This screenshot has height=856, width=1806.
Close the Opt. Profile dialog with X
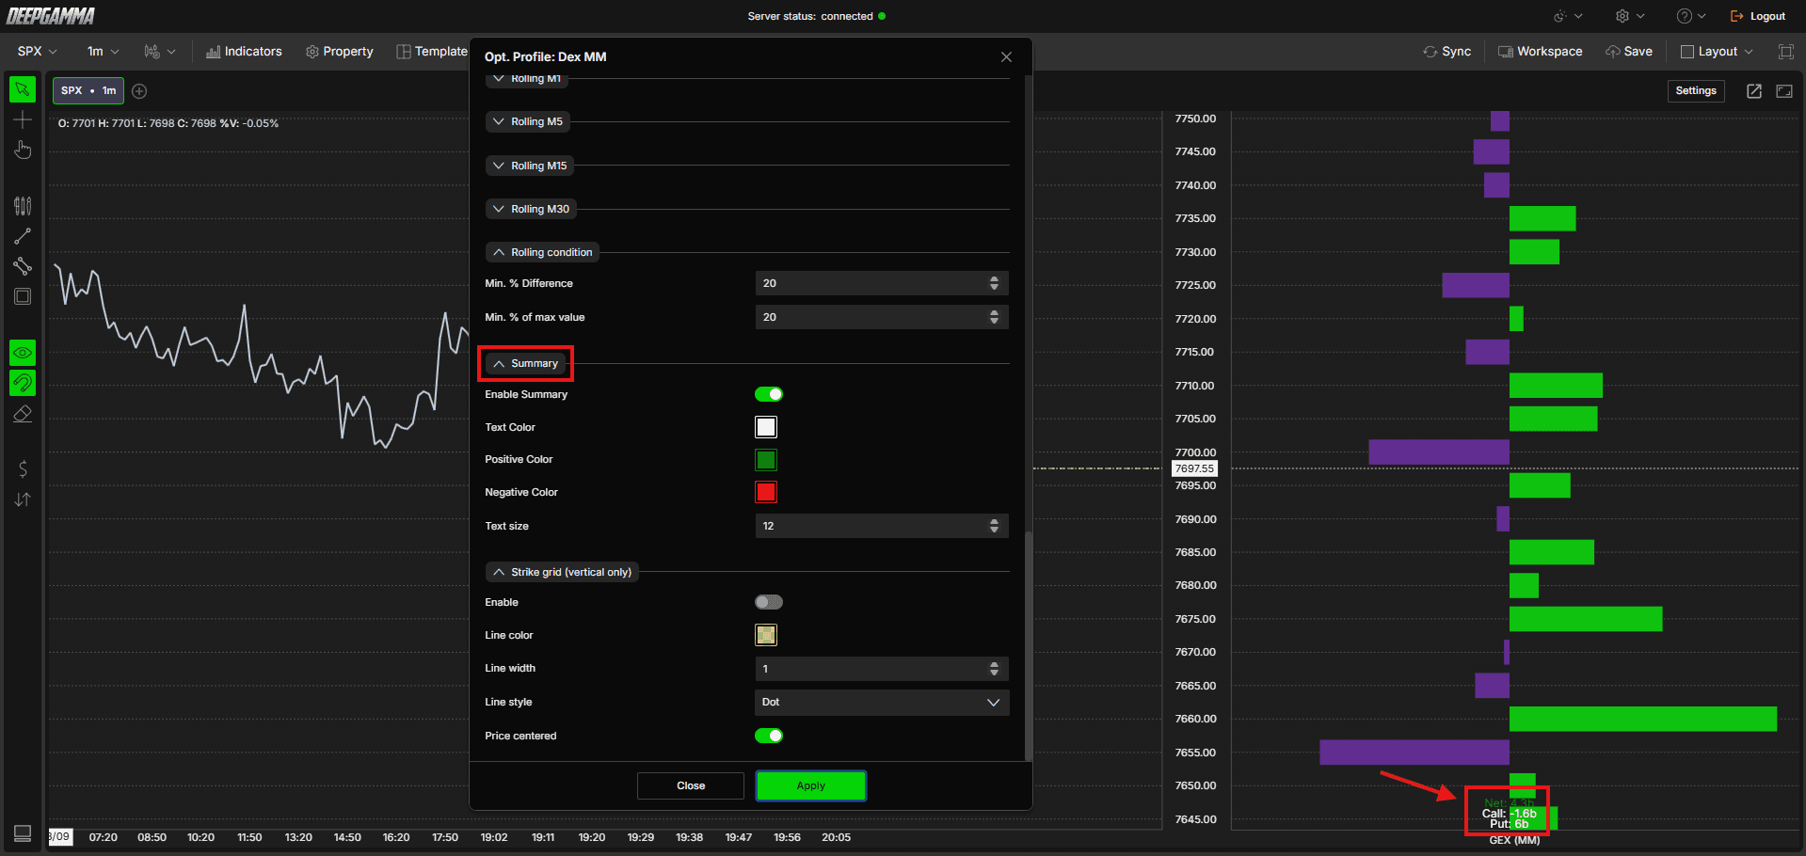pyautogui.click(x=1006, y=57)
